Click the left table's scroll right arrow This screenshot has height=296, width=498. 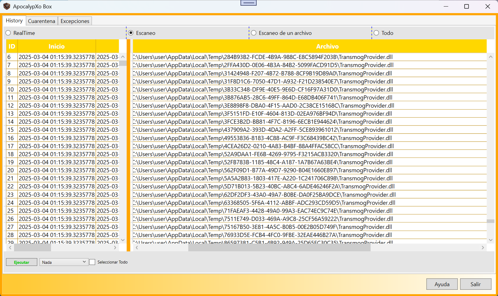point(115,248)
